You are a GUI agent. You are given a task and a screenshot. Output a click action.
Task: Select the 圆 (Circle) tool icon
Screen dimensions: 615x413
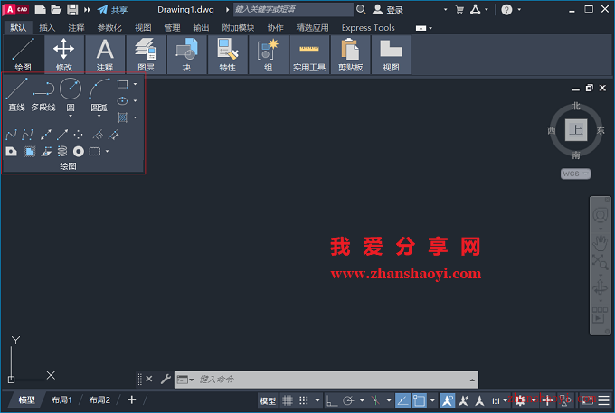click(x=71, y=89)
